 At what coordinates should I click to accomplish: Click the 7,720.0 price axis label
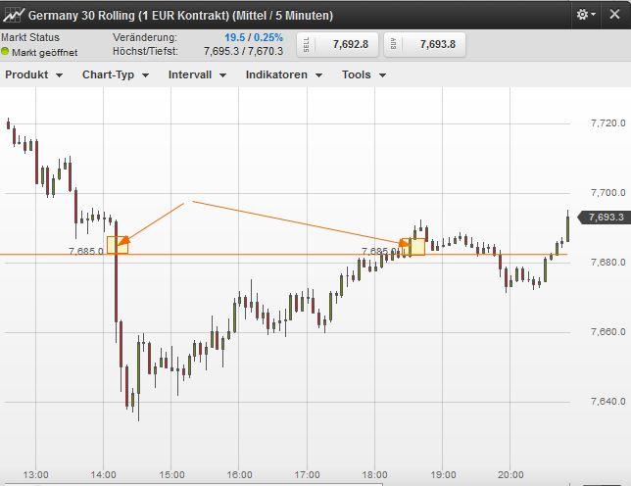pos(607,122)
